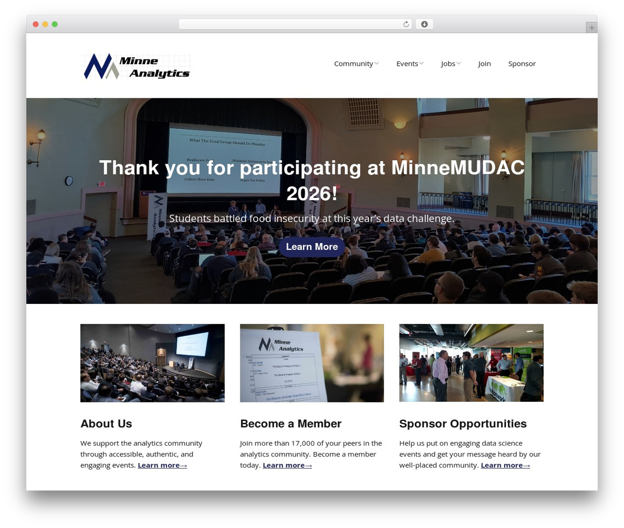Reload the page with the refresh icon

click(x=406, y=24)
